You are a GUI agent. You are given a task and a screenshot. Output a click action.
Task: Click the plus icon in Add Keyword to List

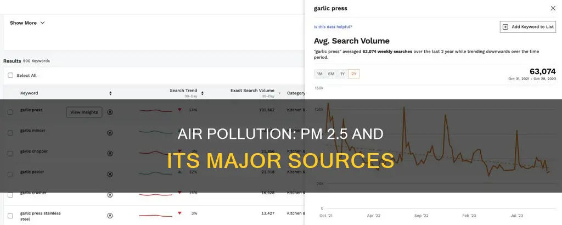(x=505, y=27)
